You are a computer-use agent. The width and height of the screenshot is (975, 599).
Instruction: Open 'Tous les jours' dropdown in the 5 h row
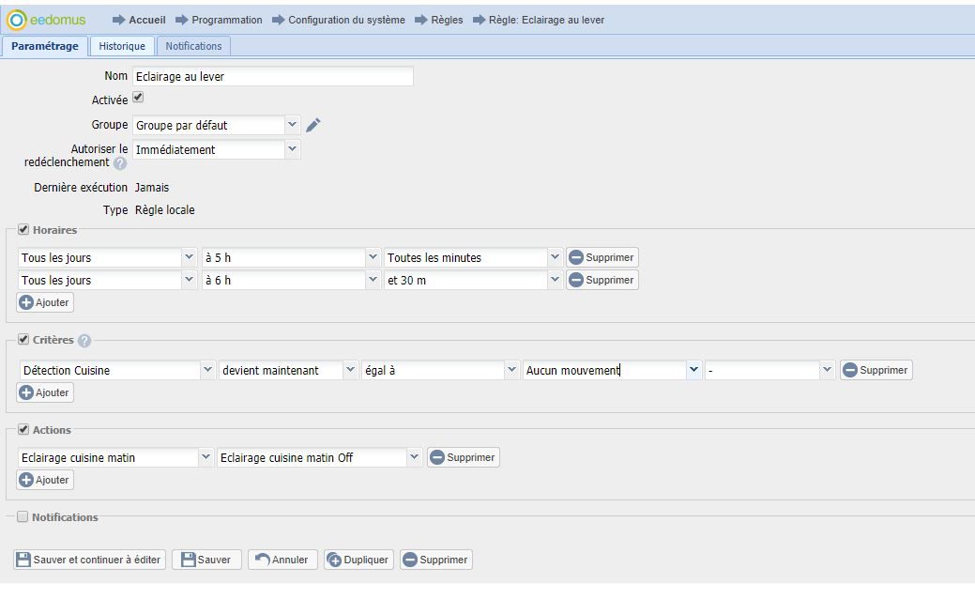point(189,257)
